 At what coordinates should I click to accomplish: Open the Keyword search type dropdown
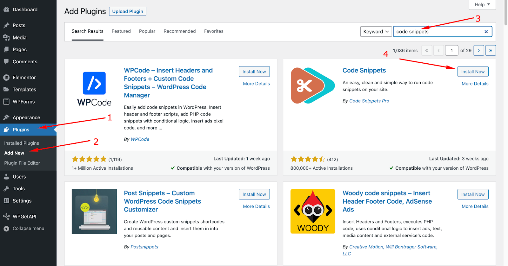tap(376, 32)
